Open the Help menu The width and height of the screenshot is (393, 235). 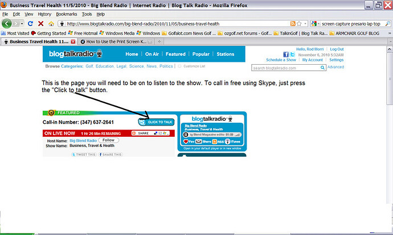click(x=100, y=14)
